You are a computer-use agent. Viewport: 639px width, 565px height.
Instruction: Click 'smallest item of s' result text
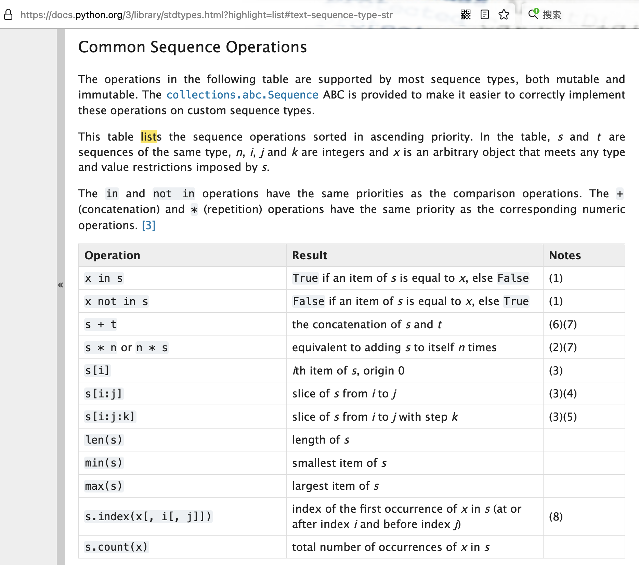tap(339, 463)
